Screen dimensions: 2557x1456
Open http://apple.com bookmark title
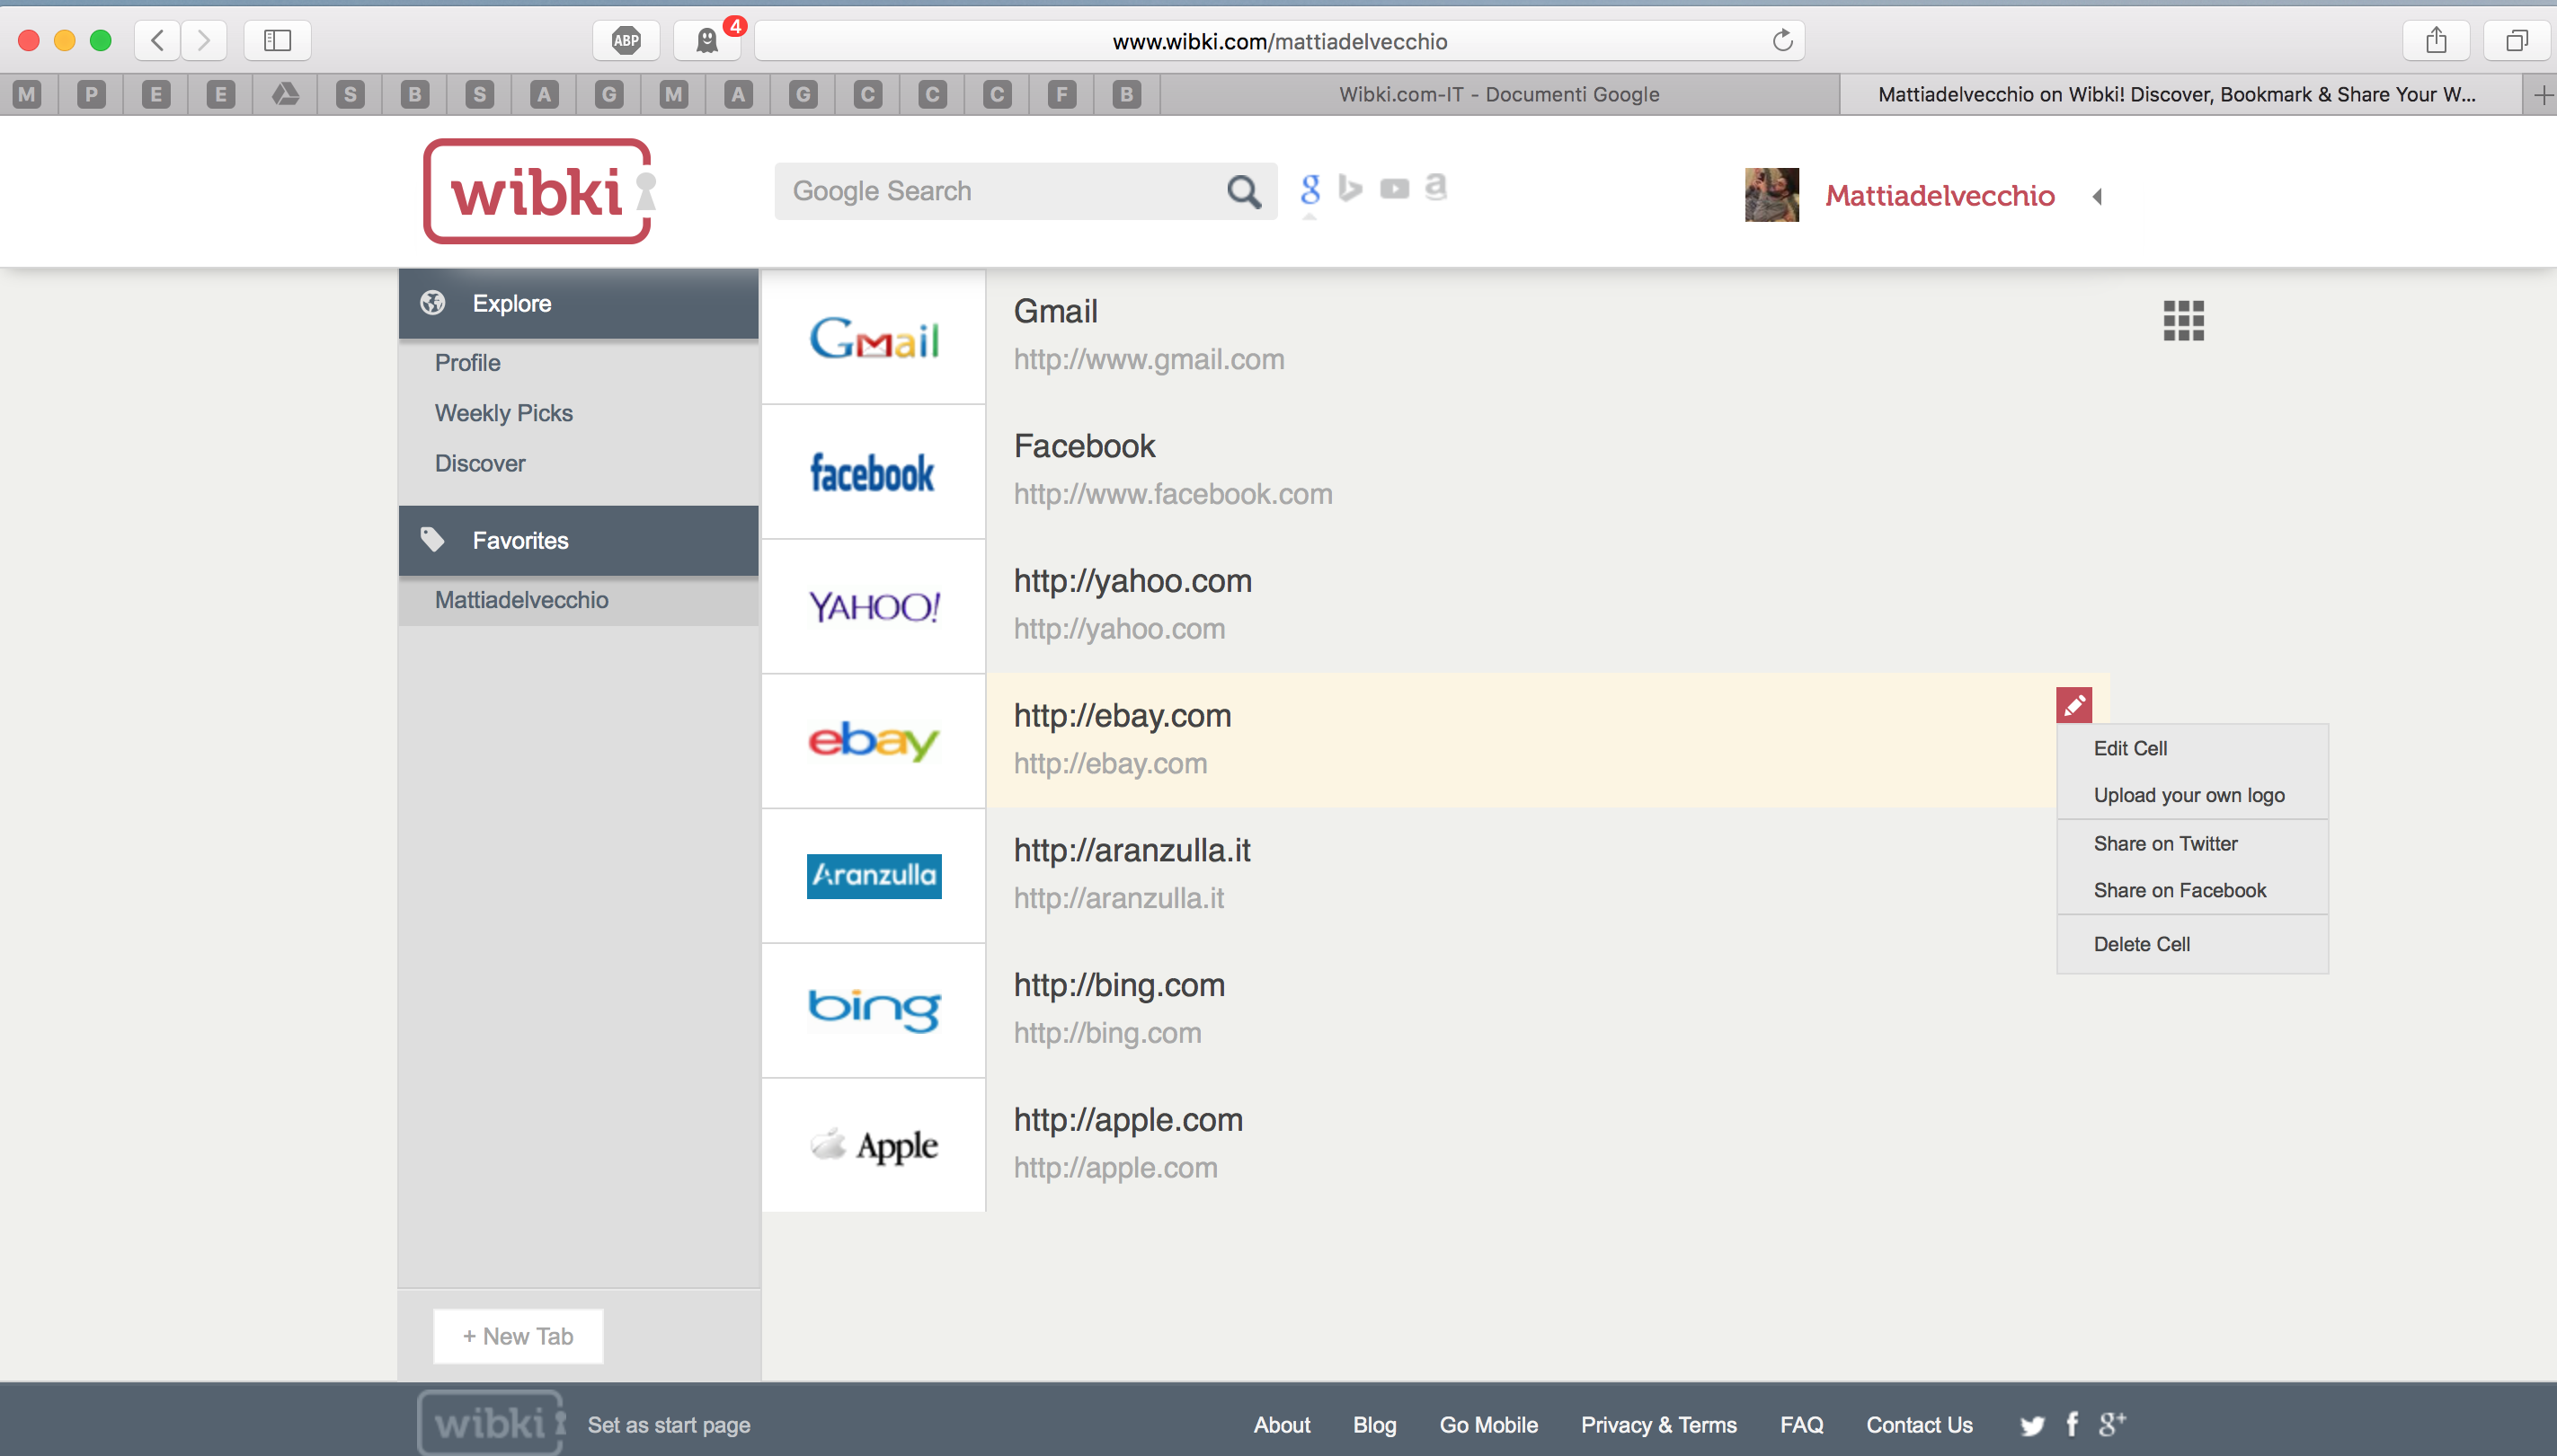coord(1127,1120)
